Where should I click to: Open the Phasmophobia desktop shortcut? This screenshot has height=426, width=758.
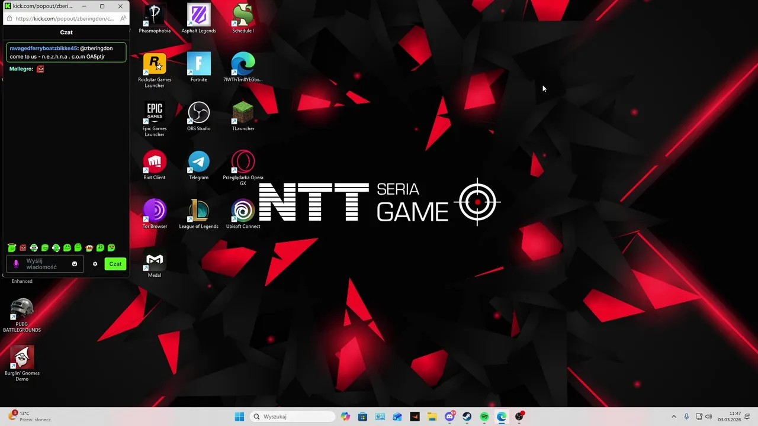pos(155,18)
